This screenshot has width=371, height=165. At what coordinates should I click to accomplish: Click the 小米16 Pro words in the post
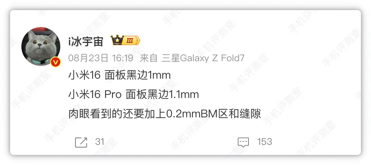click(x=95, y=95)
